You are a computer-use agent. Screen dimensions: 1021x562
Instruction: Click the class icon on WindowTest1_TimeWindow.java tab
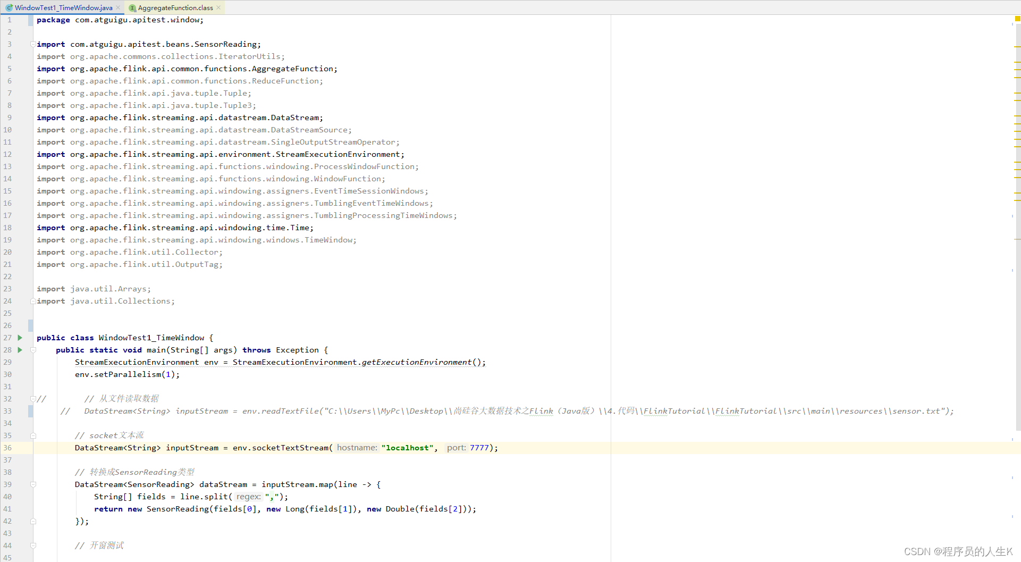coord(9,7)
